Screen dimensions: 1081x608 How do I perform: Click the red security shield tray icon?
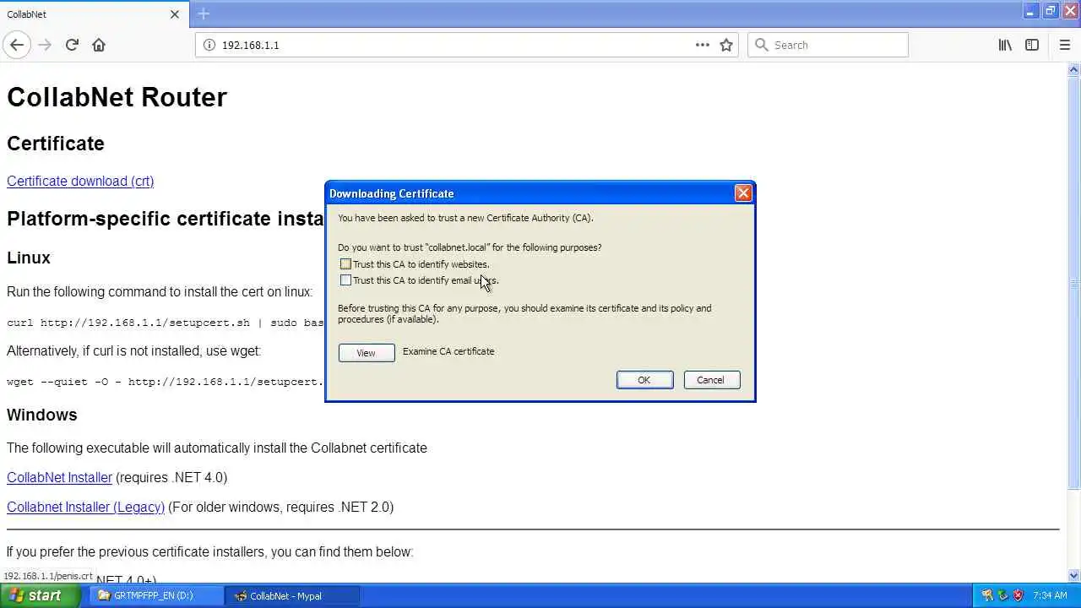(1018, 595)
